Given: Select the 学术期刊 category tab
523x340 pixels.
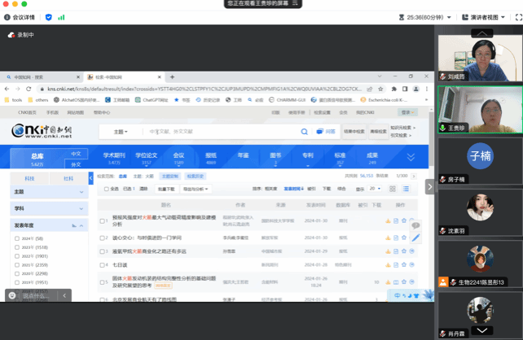Looking at the screenshot, I should (x=114, y=155).
